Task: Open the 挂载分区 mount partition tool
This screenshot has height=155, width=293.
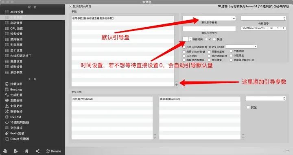Action: pyautogui.click(x=14, y=84)
